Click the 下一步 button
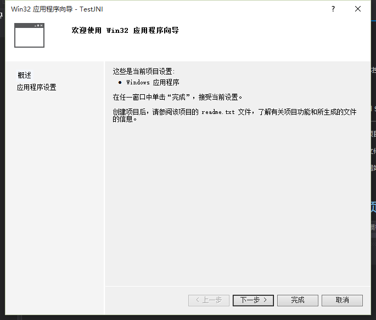Screen dimensions: 376x320 coord(253,300)
